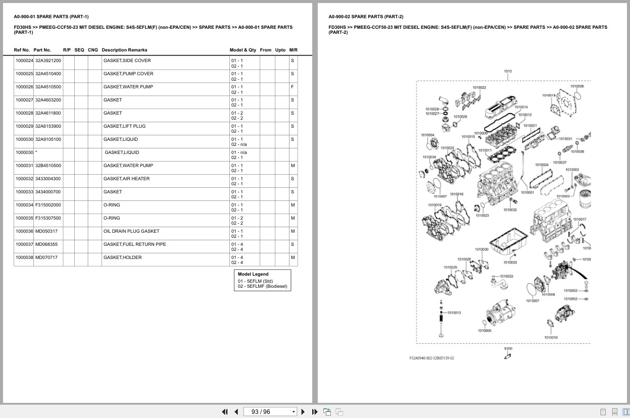Image resolution: width=630 pixels, height=418 pixels.
Task: Click GASKET,FUEL RETURN PIPE row text
Action: pyautogui.click(x=134, y=244)
